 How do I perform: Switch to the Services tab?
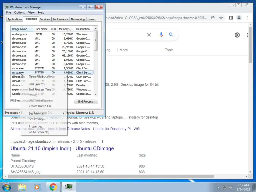click(x=45, y=19)
